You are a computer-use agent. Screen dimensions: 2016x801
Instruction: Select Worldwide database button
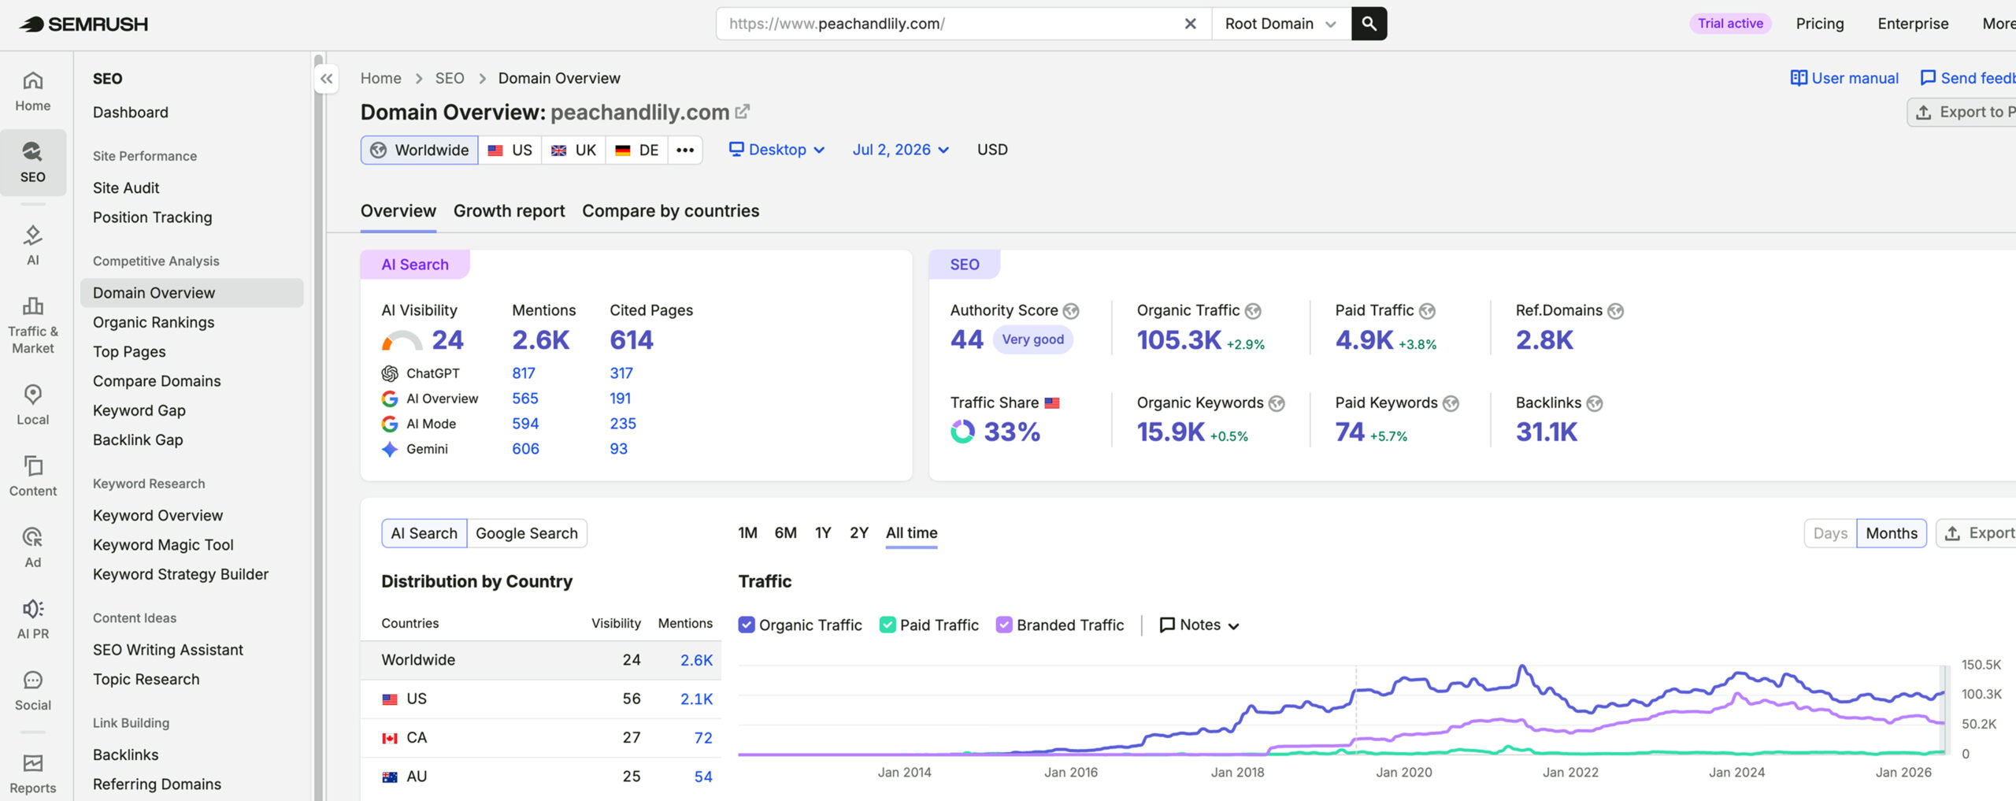click(x=420, y=150)
